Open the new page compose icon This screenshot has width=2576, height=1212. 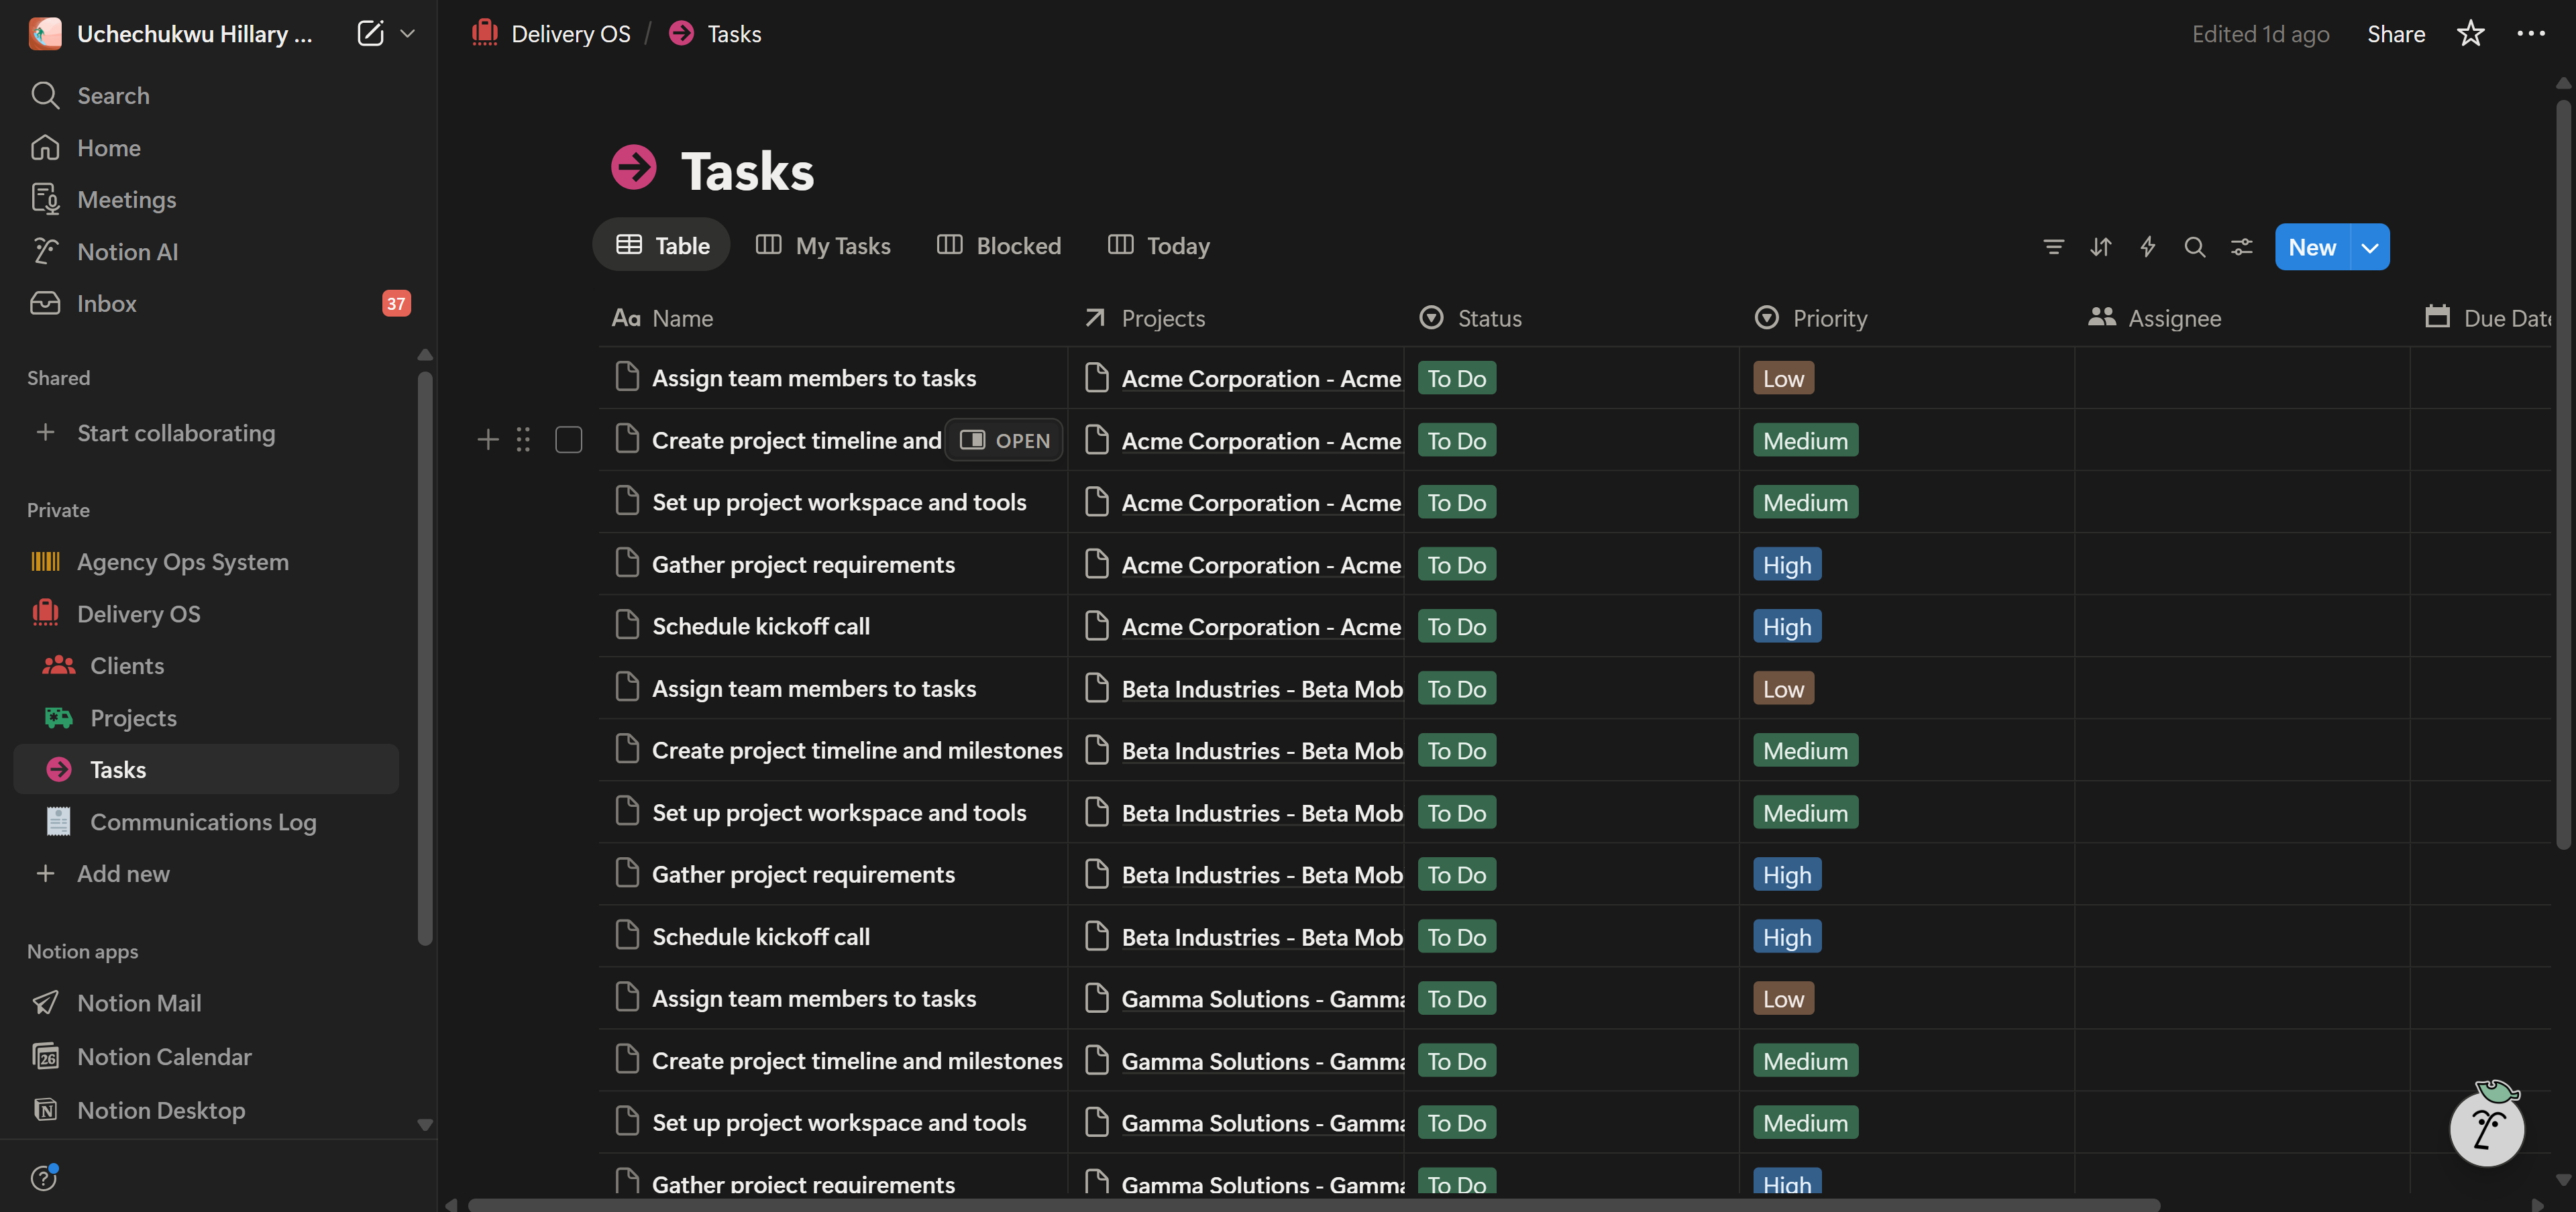pyautogui.click(x=371, y=33)
